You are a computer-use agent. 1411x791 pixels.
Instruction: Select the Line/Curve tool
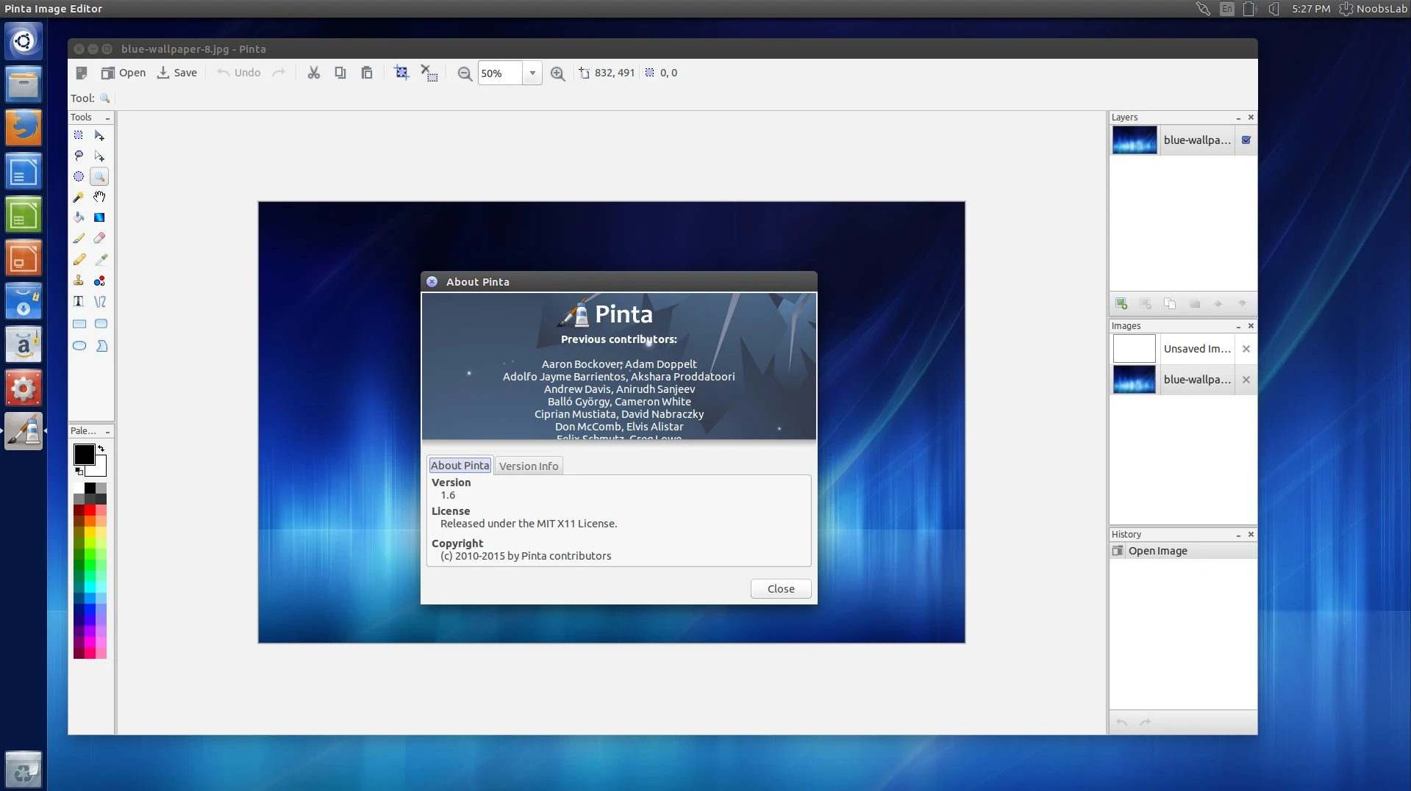101,301
